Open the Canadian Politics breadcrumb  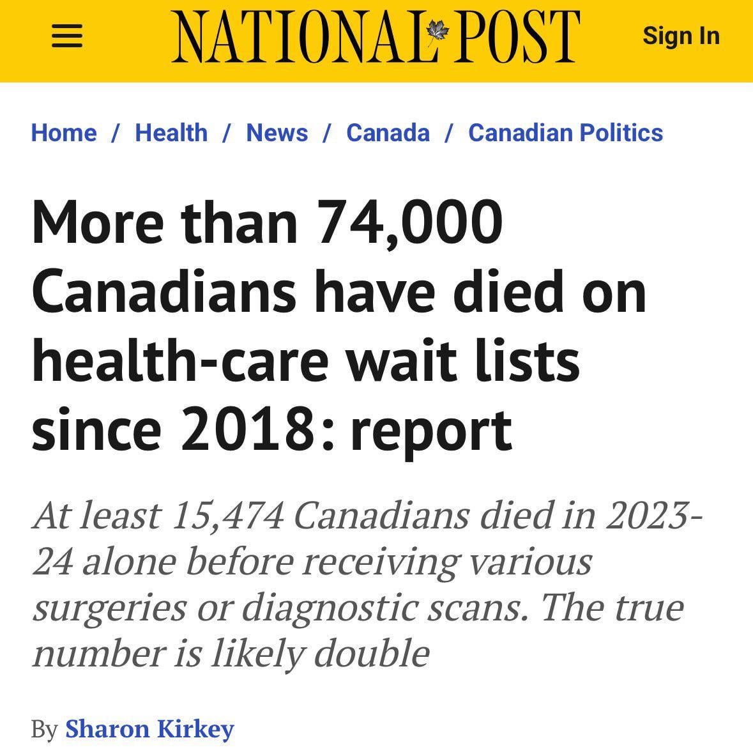(x=566, y=133)
